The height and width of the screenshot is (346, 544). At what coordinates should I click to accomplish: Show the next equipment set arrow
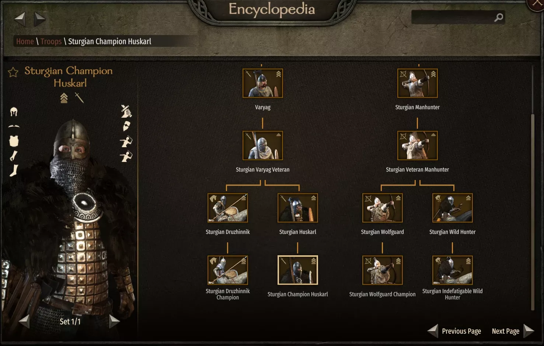[x=114, y=321]
